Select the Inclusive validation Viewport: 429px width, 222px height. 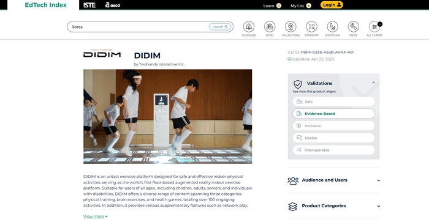click(x=333, y=126)
